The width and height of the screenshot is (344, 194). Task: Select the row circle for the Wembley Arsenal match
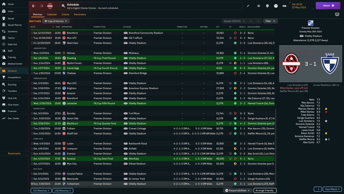pos(32,159)
